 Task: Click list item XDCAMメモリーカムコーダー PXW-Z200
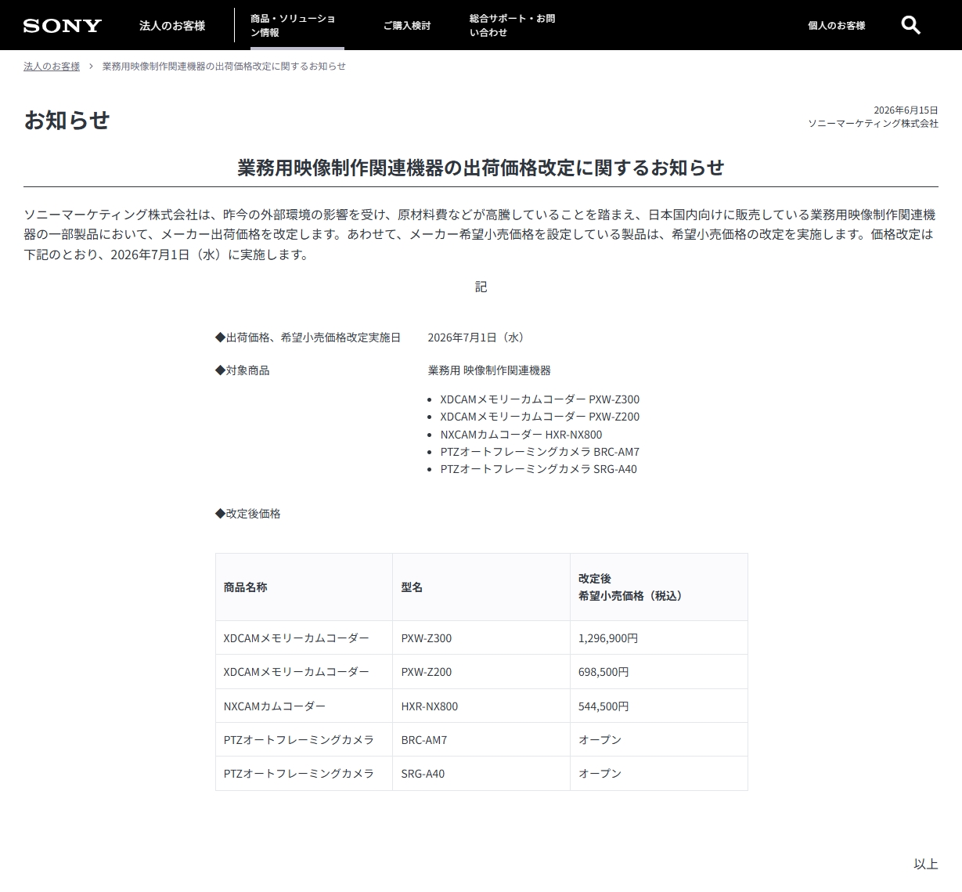click(x=539, y=417)
